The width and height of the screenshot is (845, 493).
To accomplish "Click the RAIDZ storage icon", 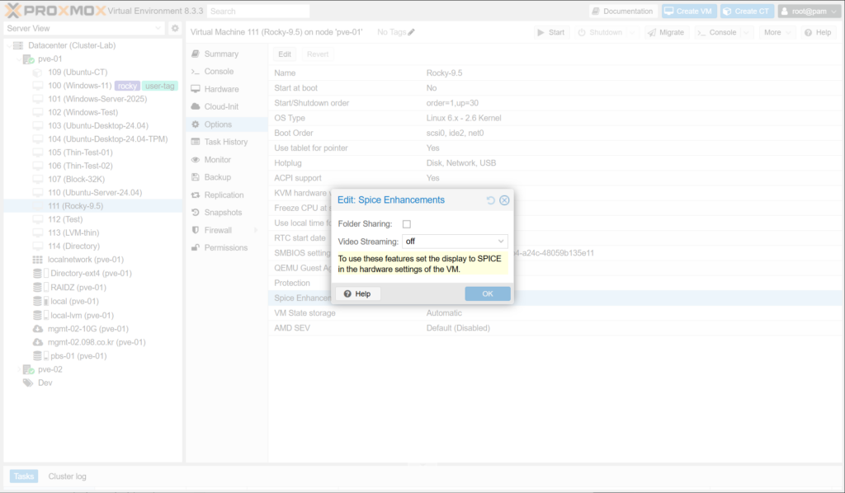I will 38,288.
